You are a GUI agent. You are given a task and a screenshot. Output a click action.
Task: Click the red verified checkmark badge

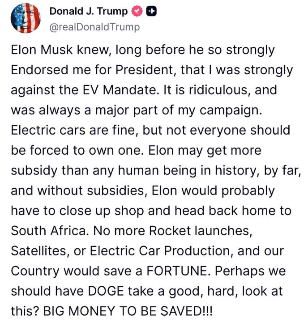137,11
